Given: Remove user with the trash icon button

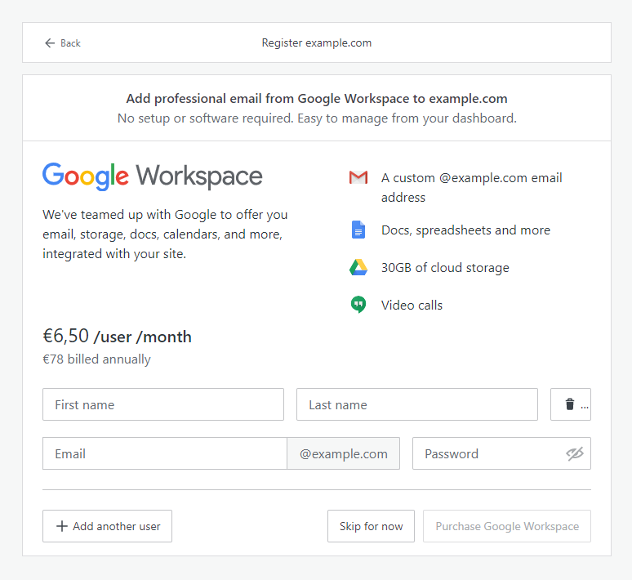Looking at the screenshot, I should (x=570, y=404).
